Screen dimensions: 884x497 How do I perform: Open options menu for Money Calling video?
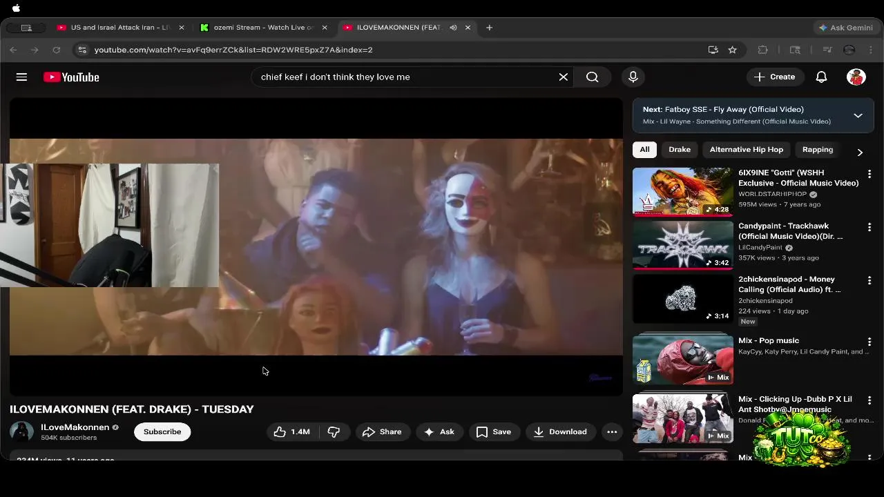coord(869,280)
